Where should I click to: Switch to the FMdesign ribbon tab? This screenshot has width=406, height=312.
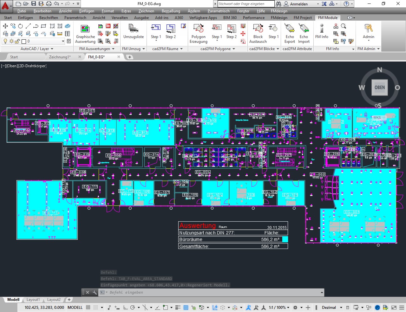(279, 18)
